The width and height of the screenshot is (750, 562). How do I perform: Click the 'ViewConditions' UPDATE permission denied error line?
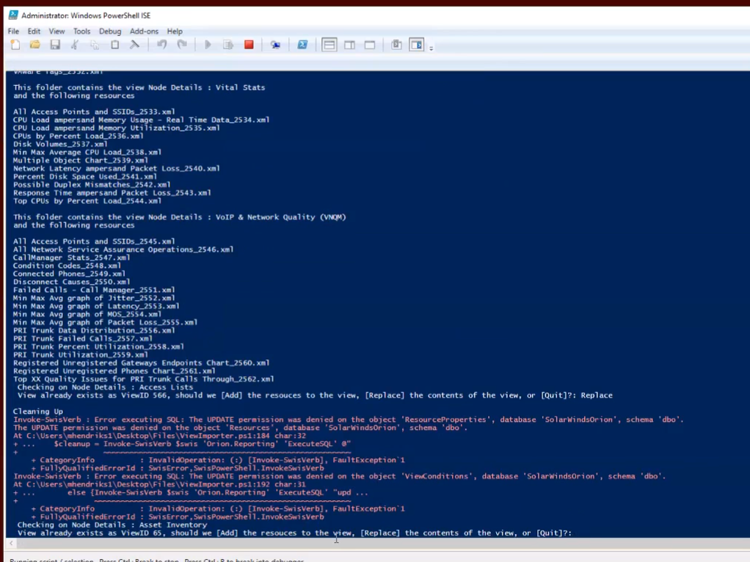[x=340, y=476]
